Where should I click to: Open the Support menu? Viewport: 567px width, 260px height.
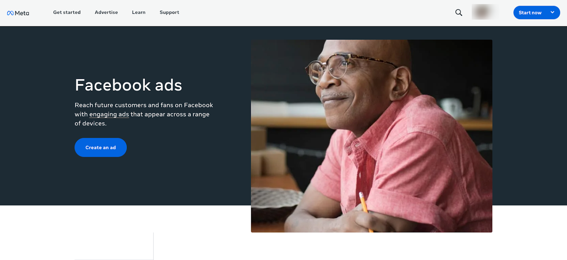tap(169, 12)
